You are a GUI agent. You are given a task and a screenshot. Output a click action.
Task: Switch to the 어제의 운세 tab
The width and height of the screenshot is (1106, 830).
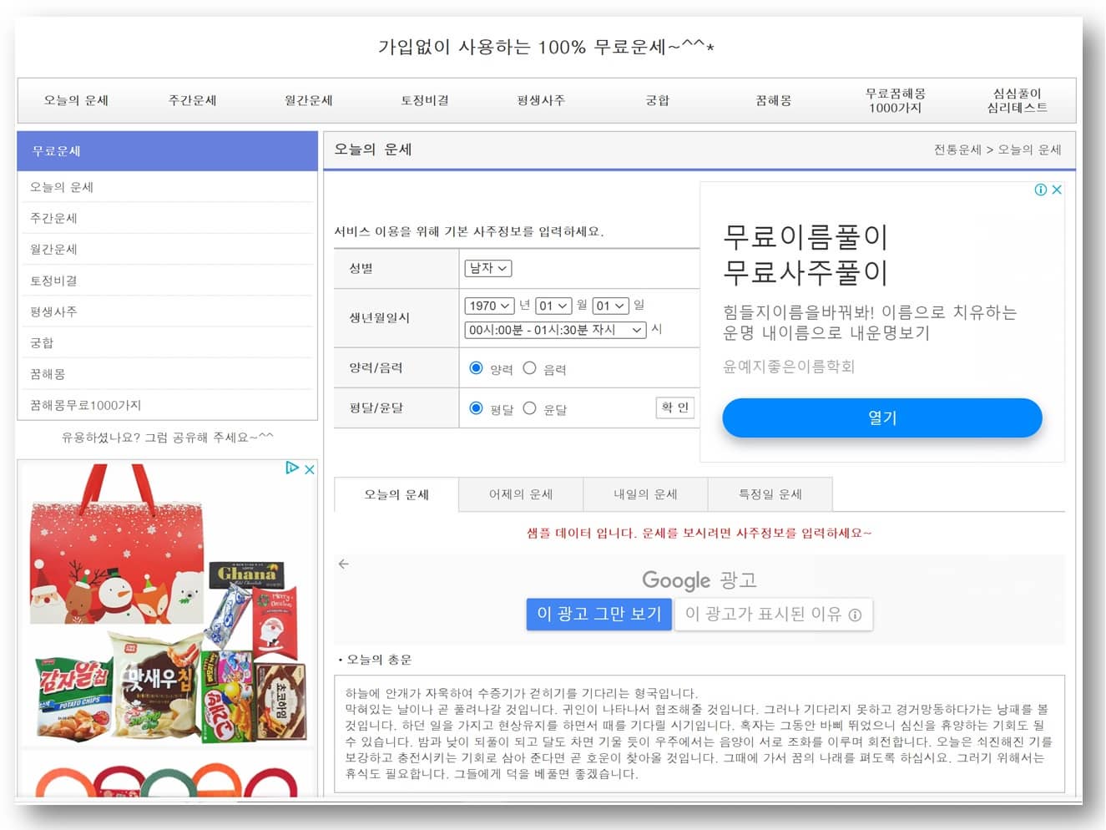[x=520, y=494]
